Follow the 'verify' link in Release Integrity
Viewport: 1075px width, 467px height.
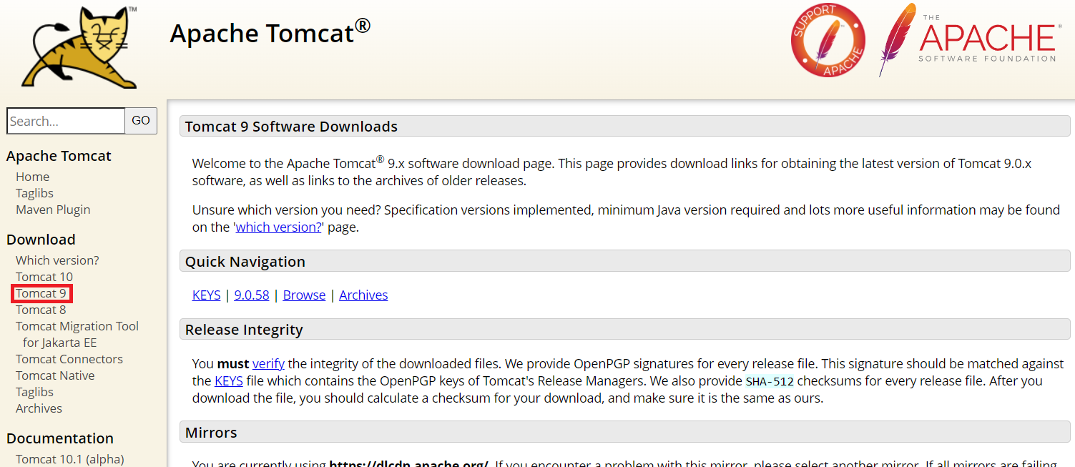click(268, 364)
